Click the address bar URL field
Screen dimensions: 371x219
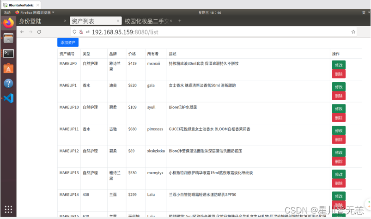pos(213,32)
